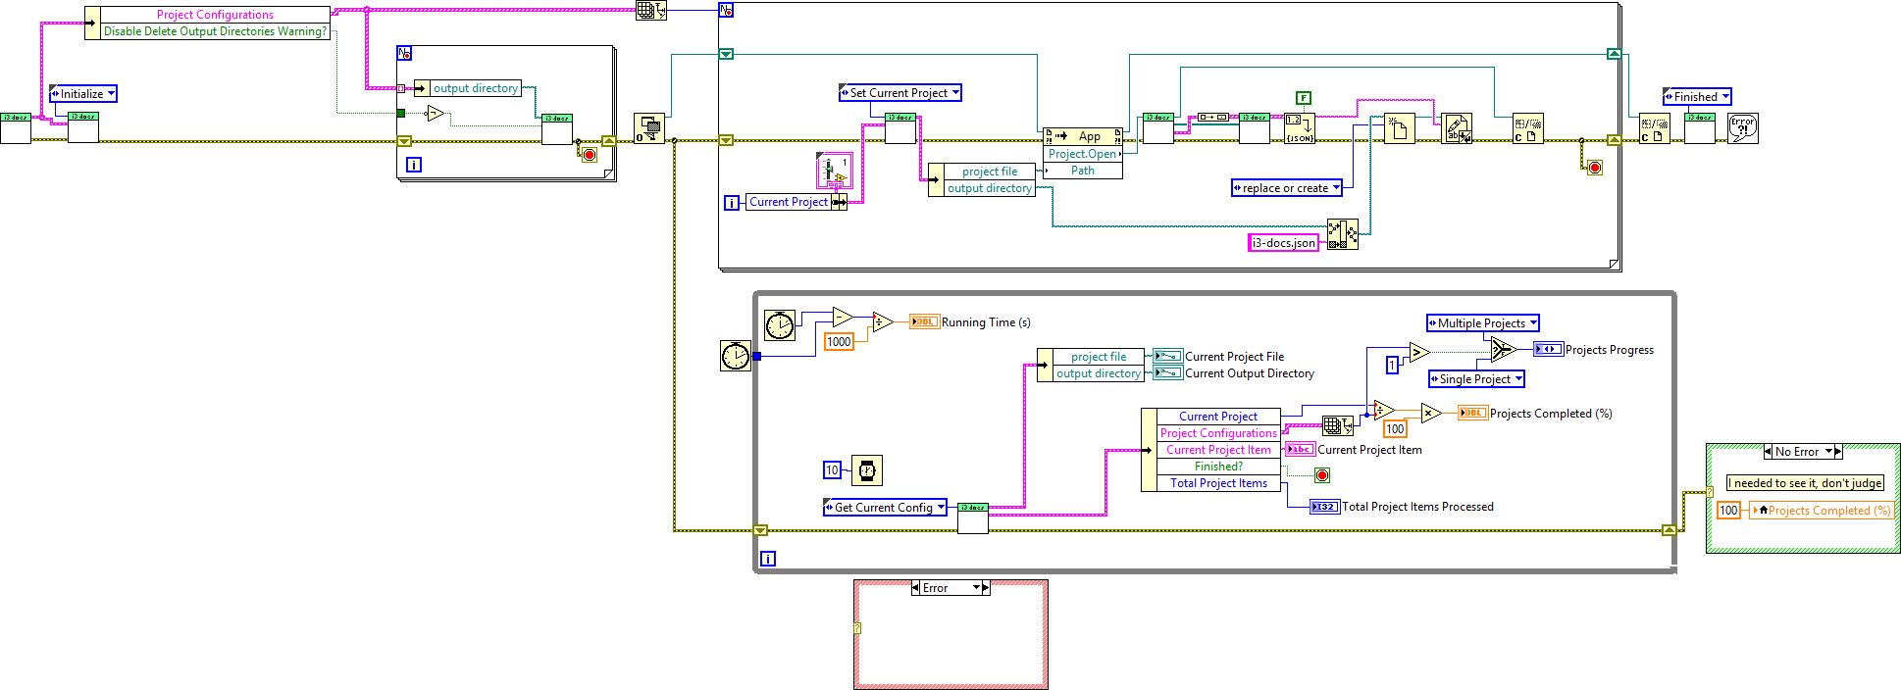Toggle the stop terminal wired to Finished?
1901x690 pixels.
[x=1322, y=475]
